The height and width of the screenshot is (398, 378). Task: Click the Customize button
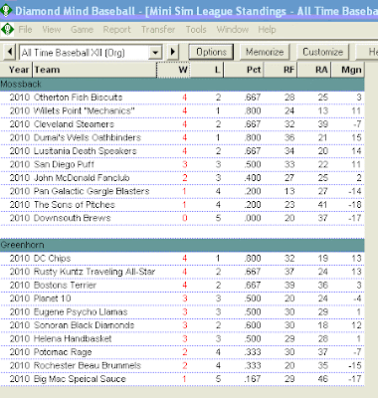[322, 52]
